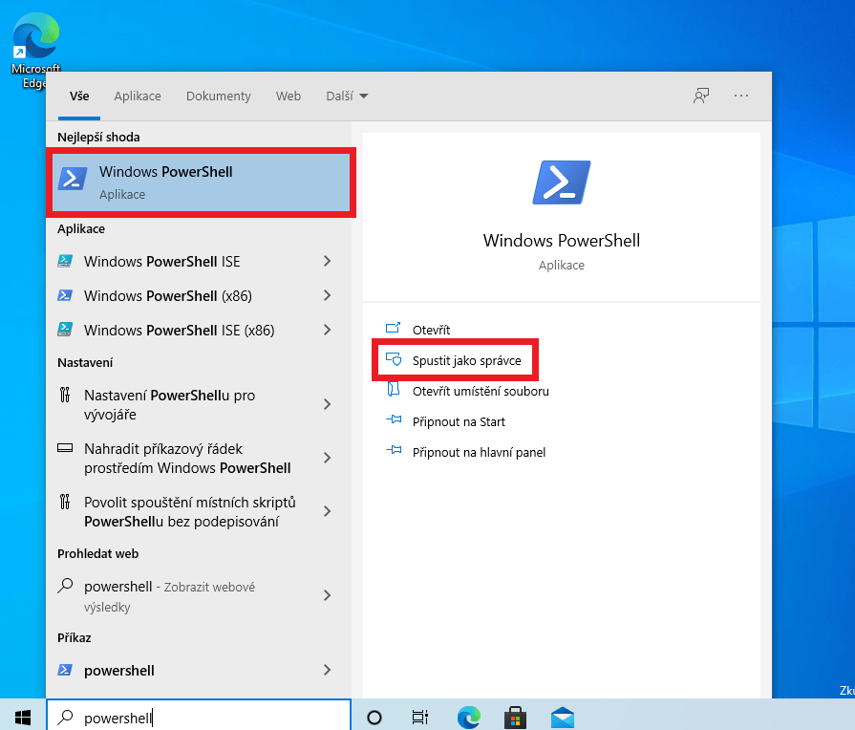Viewport: 855px width, 730px height.
Task: Launch Edge from the taskbar
Action: (468, 717)
